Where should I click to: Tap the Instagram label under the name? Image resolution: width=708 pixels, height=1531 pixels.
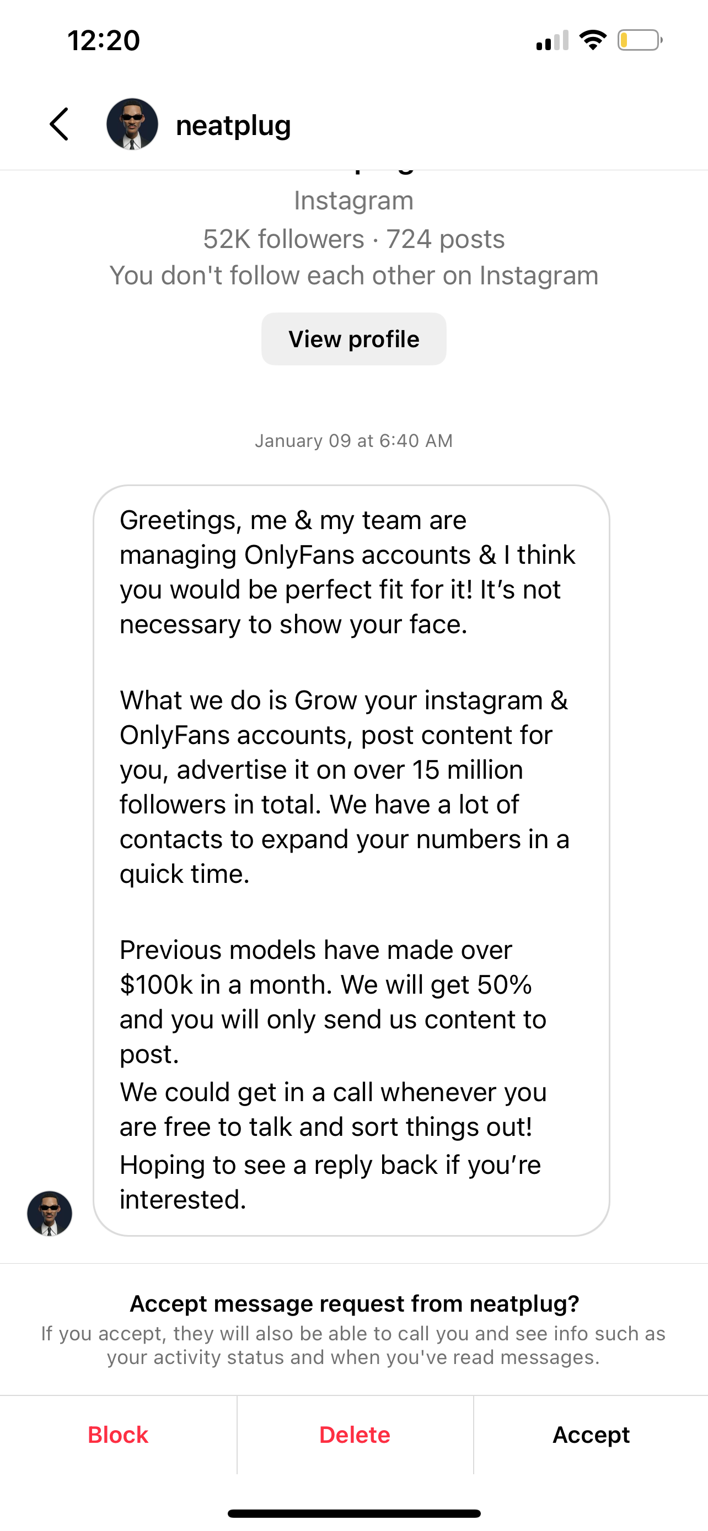pos(353,200)
